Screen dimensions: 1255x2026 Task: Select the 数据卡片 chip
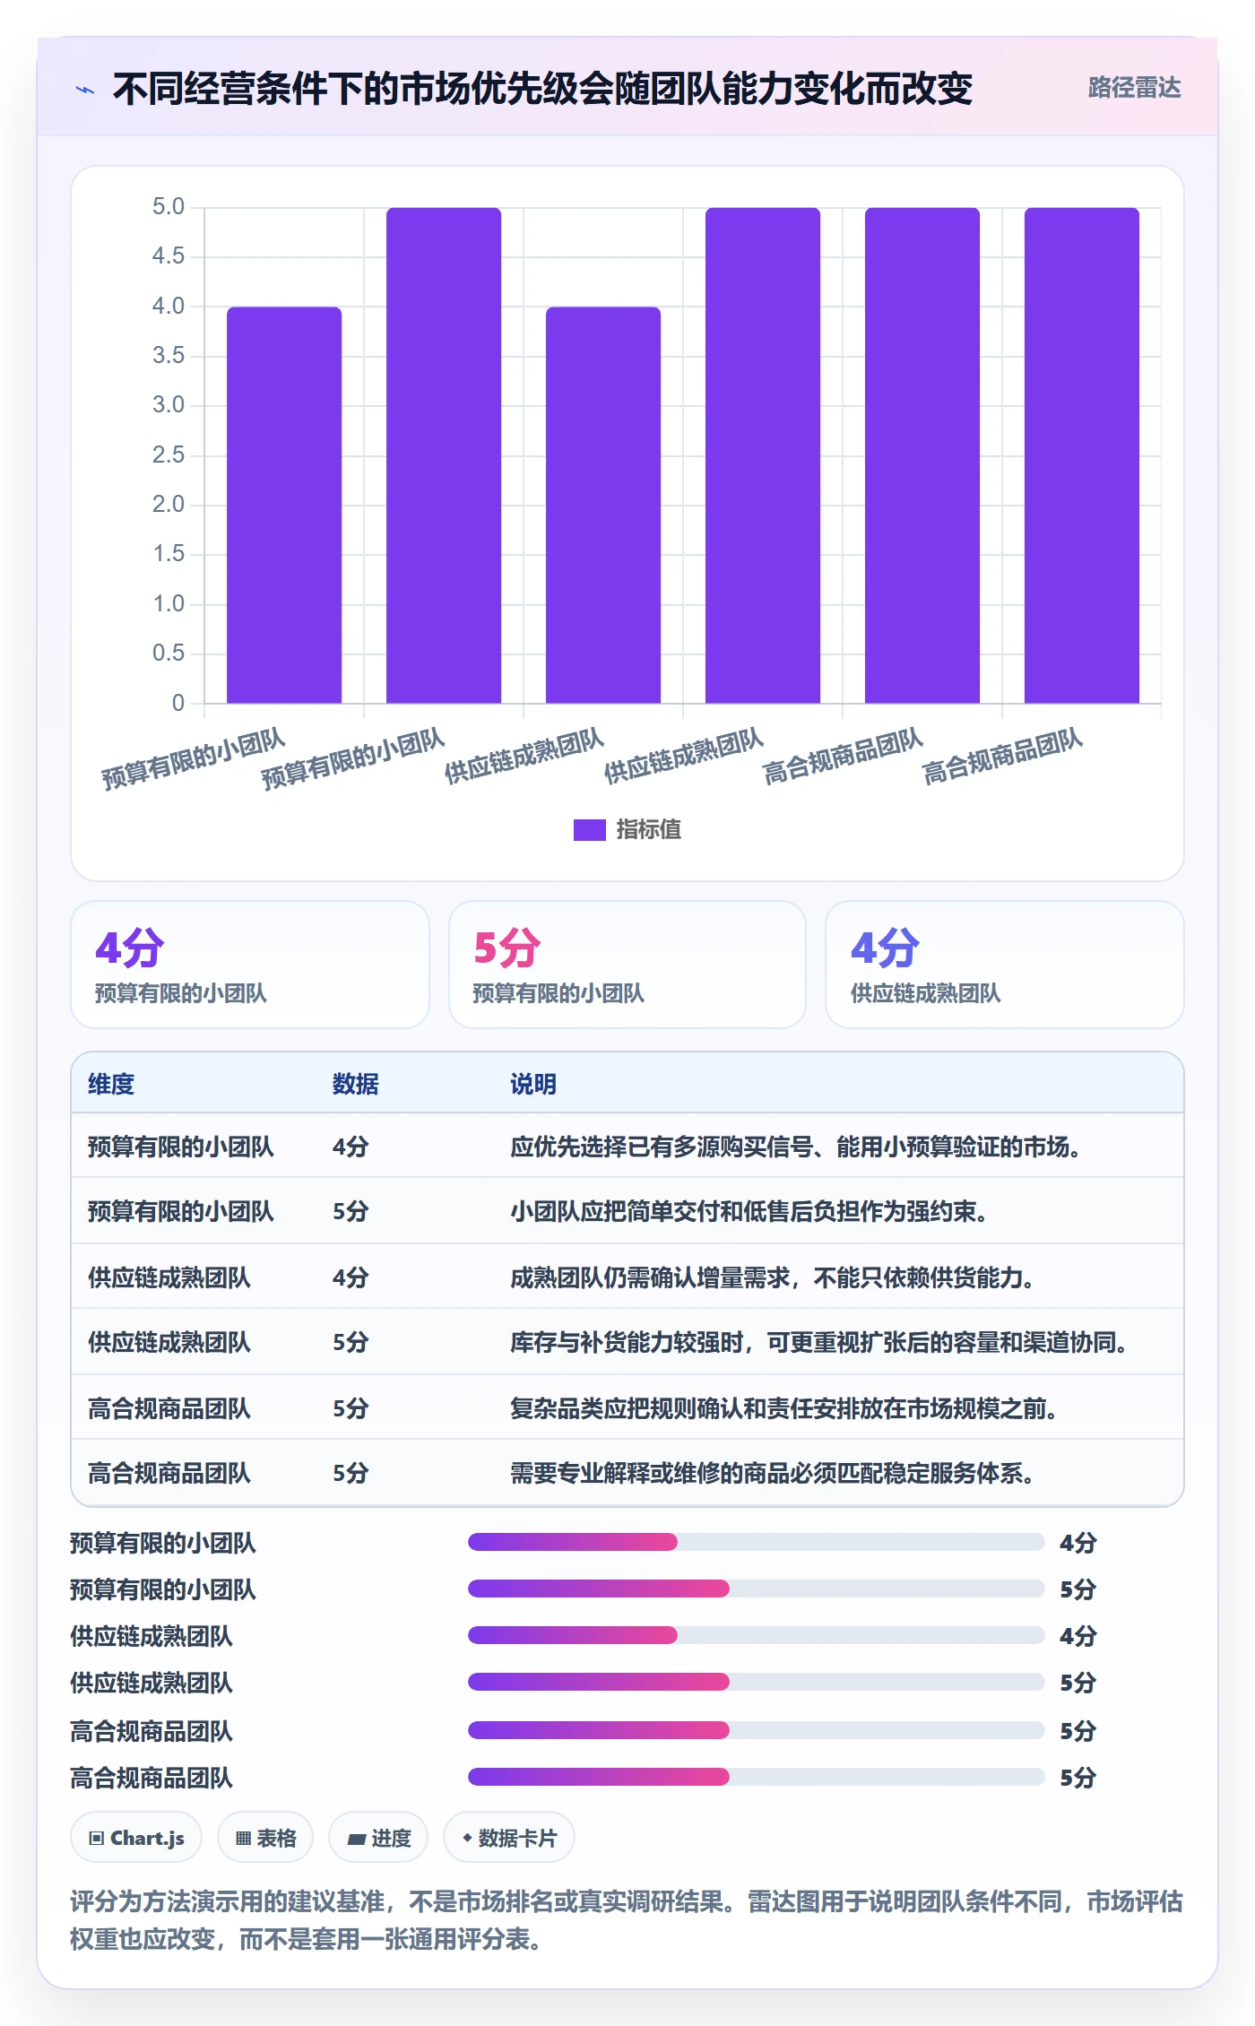point(509,1838)
